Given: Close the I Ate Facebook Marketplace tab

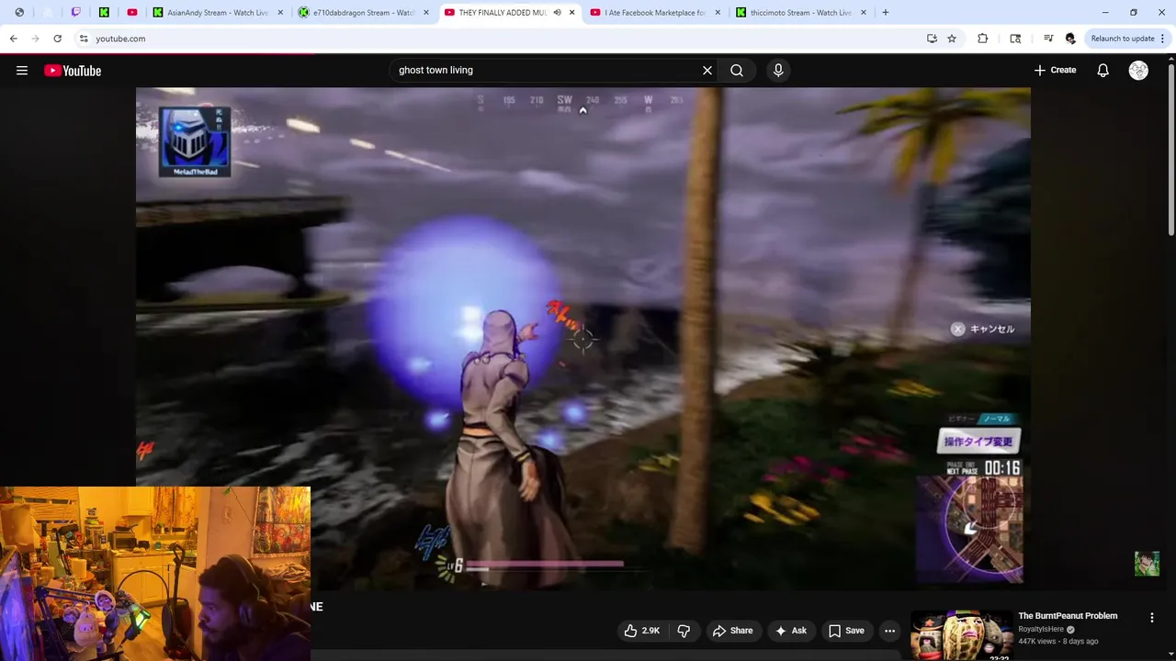Looking at the screenshot, I should (718, 13).
